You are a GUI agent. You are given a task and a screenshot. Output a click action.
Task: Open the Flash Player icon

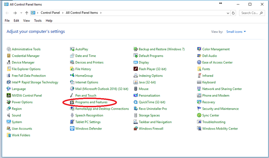(136, 69)
